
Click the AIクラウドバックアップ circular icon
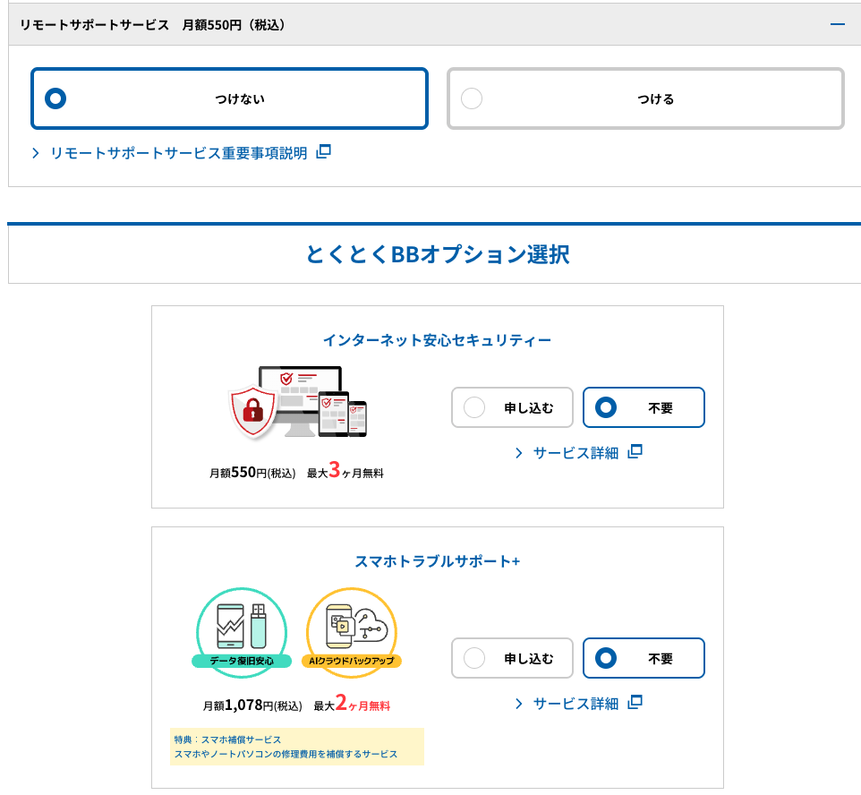352,631
